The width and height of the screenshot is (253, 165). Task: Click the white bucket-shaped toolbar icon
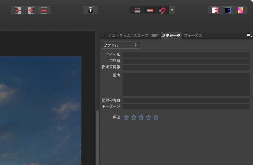tap(90, 10)
